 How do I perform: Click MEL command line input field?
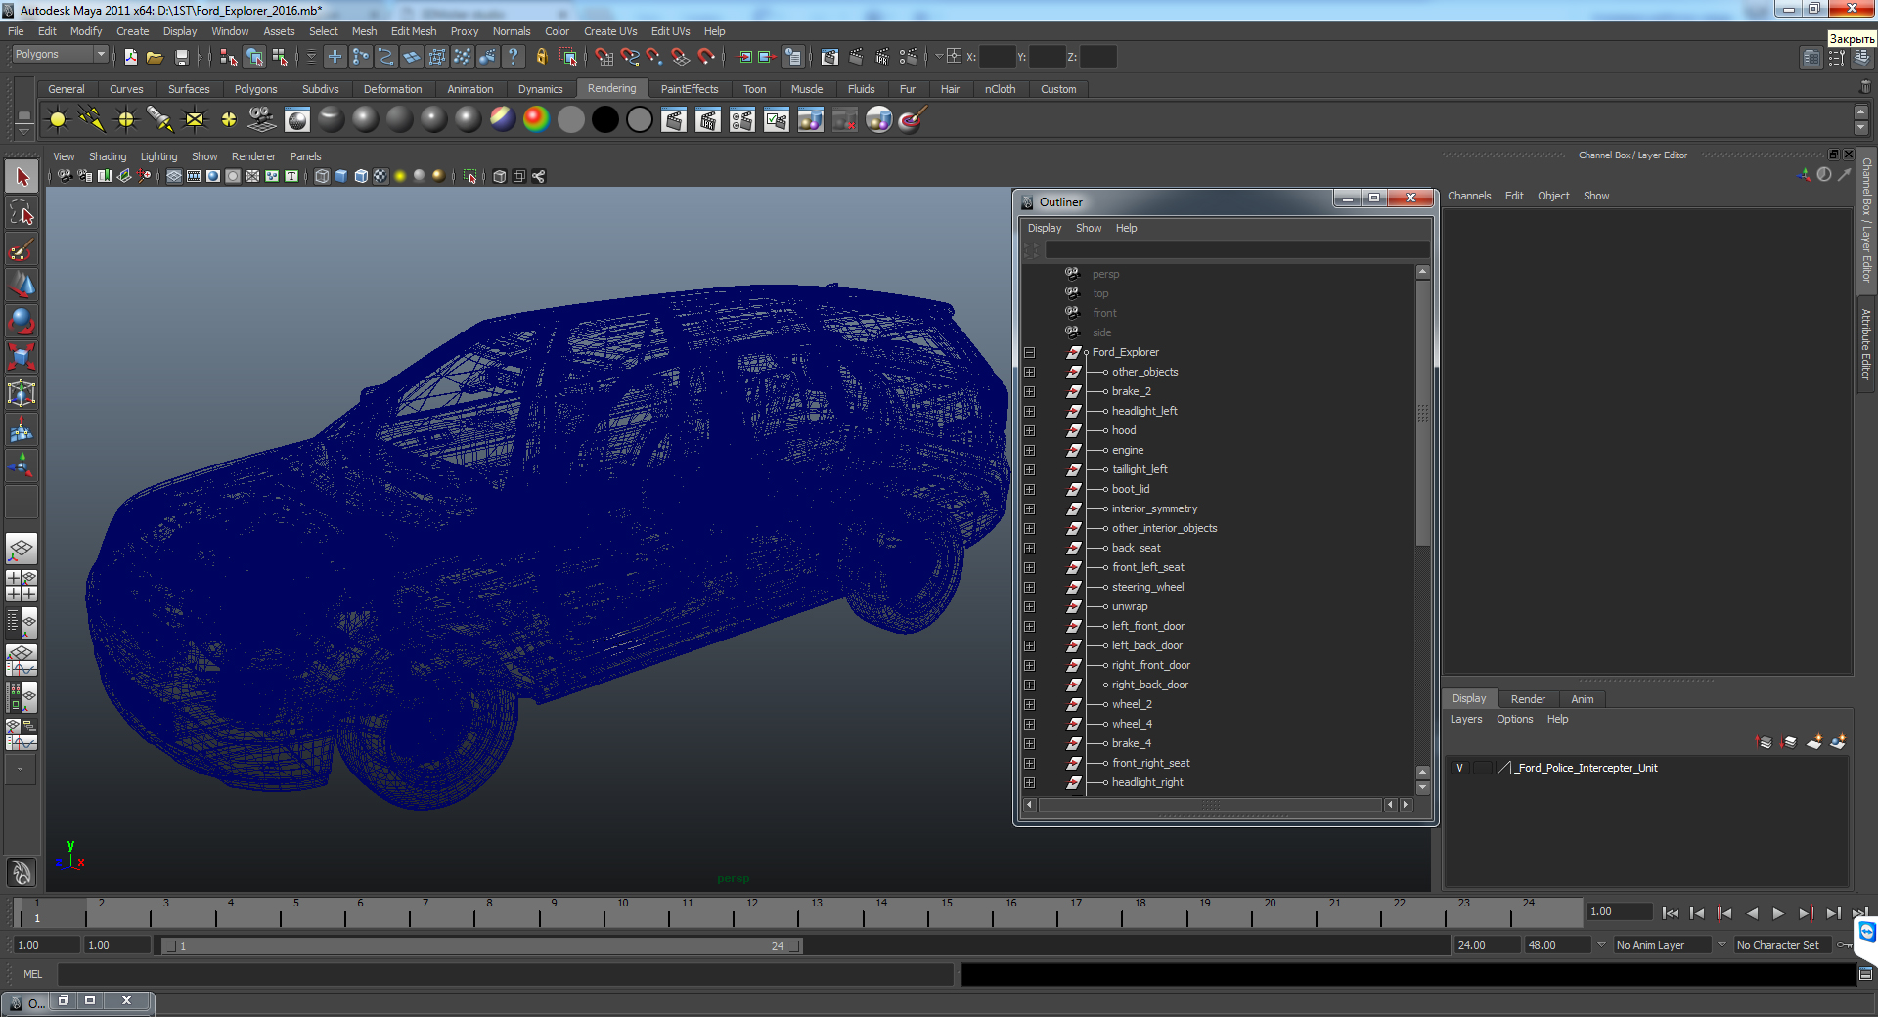505,974
